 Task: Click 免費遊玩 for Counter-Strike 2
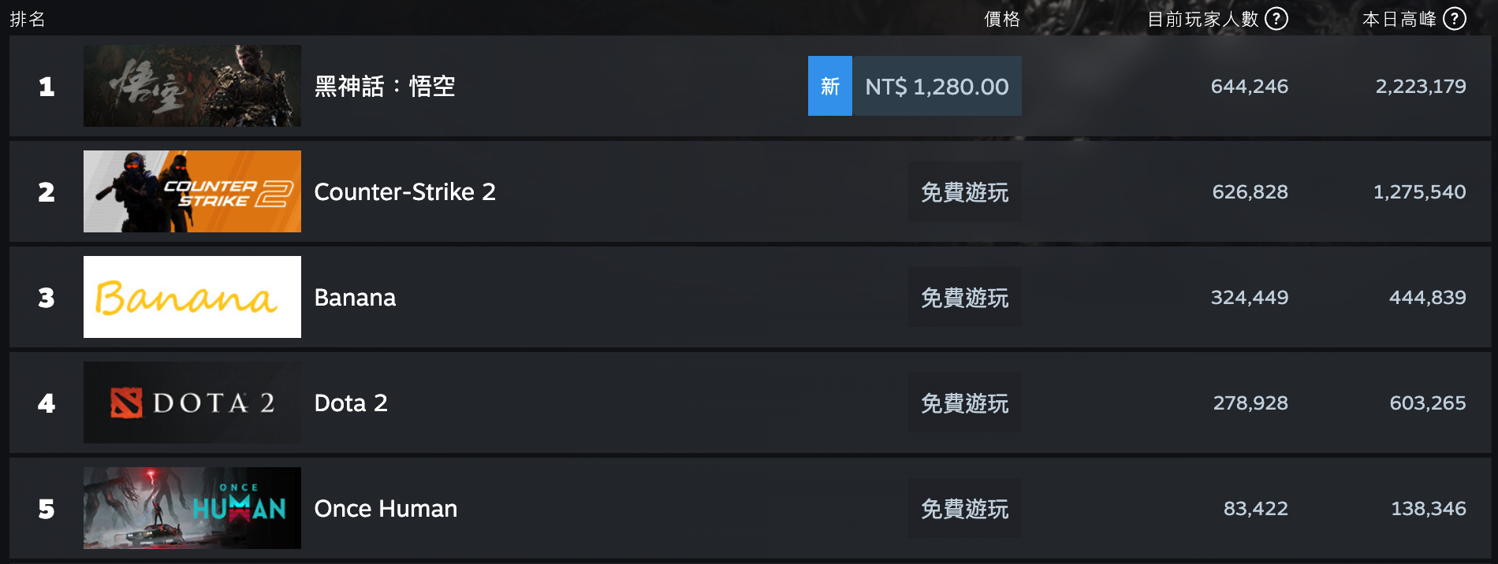965,191
